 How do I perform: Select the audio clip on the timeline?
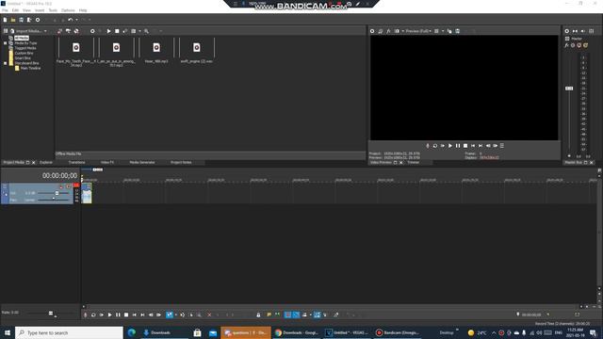87,193
